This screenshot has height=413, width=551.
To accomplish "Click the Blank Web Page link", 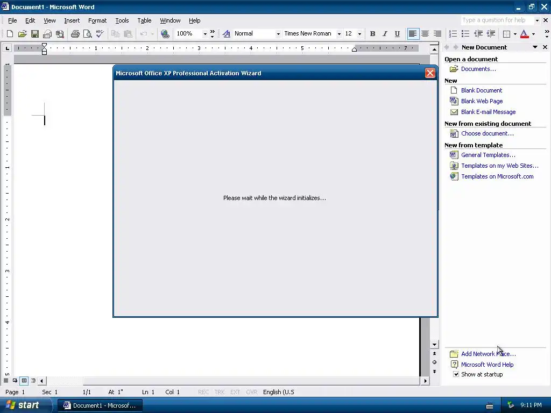I will 482,101.
